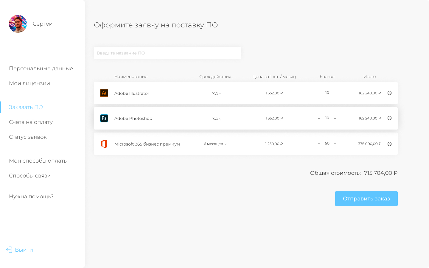The width and height of the screenshot is (429, 268).
Task: Click the Наименование column header
Action: 131,77
